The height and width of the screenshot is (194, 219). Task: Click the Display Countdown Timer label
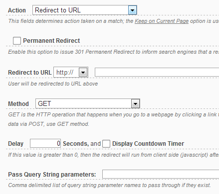pos(148,144)
